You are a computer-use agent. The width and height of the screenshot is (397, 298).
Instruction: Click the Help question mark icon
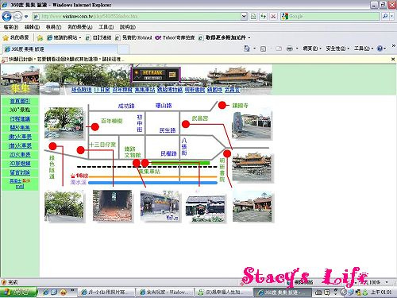[380, 48]
